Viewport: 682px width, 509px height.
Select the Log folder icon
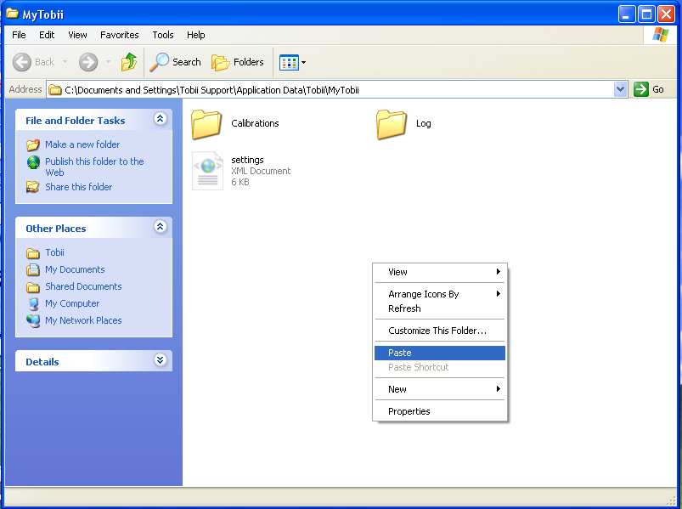point(392,124)
